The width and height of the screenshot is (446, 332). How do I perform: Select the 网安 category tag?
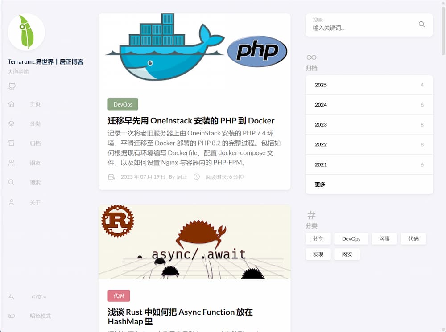pos(347,254)
